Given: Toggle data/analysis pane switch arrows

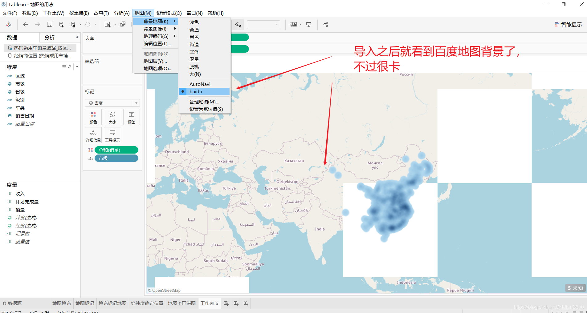Looking at the screenshot, I should [77, 37].
